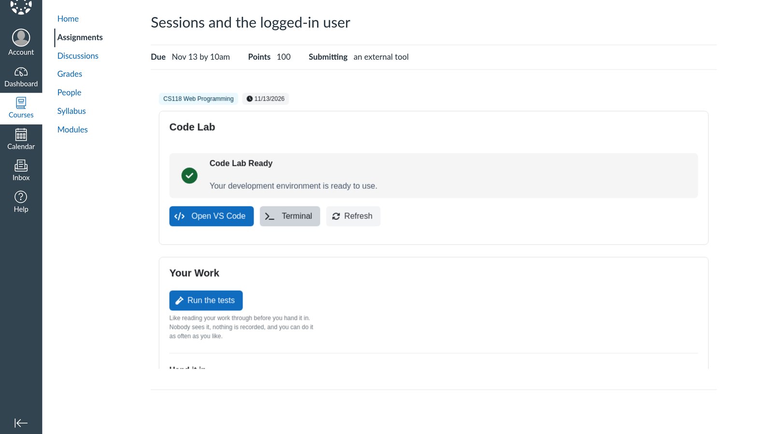Open Discussions in course navigation
Screen dimensions: 773x434
pos(78,56)
